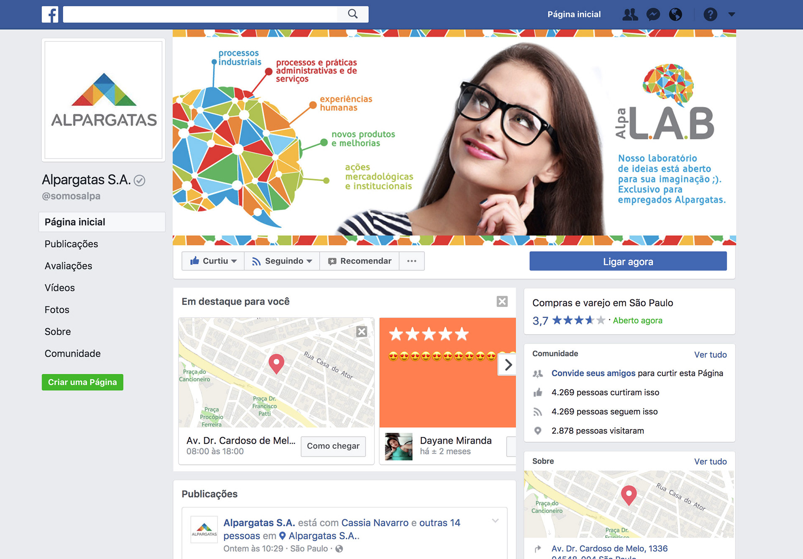The width and height of the screenshot is (803, 559).
Task: Expand the post options chevron
Action: click(x=495, y=521)
